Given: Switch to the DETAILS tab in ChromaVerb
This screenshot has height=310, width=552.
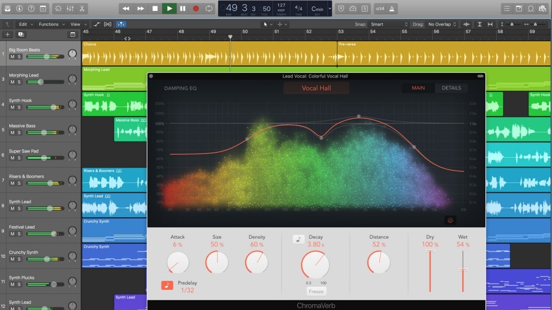Looking at the screenshot, I should click(x=451, y=88).
